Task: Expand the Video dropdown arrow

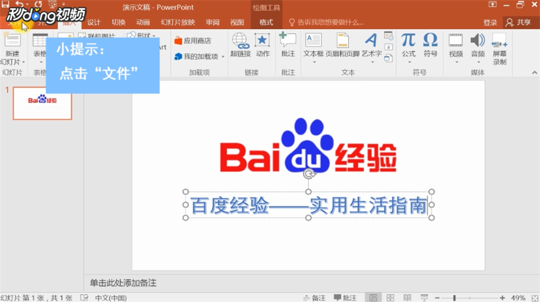Action: coord(457,62)
